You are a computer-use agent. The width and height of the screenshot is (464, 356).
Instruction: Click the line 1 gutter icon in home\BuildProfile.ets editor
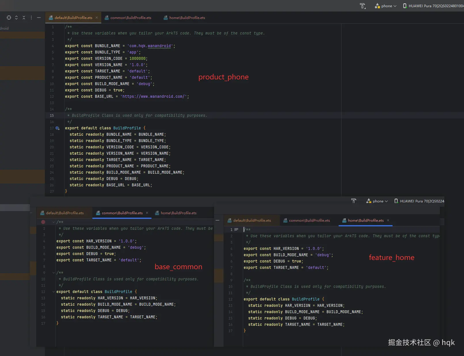(236, 229)
